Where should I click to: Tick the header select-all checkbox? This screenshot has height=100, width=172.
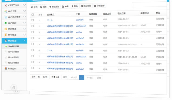(x=32, y=15)
